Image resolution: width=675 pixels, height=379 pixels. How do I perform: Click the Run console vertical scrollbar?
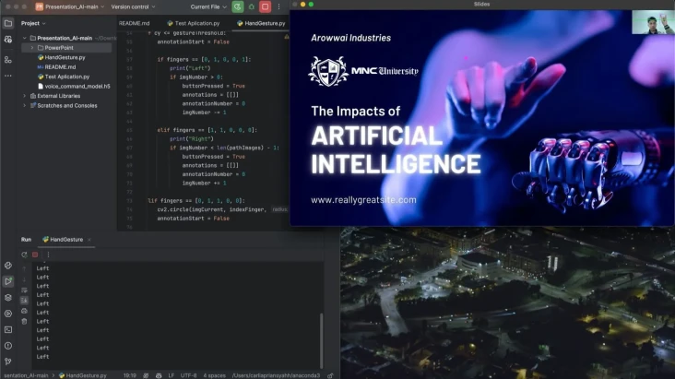pos(321,340)
